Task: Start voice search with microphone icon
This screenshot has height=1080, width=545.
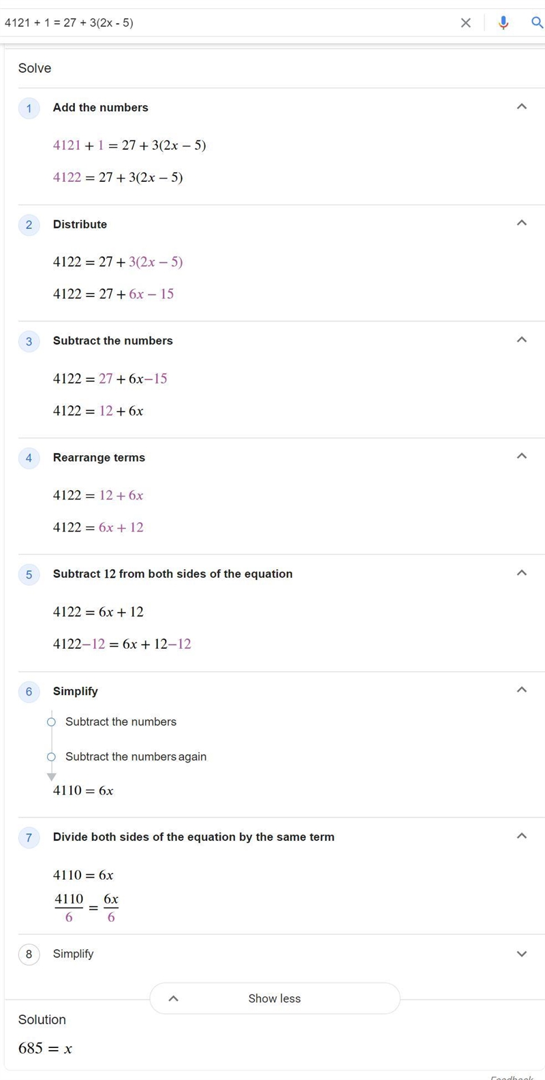Action: (x=503, y=23)
